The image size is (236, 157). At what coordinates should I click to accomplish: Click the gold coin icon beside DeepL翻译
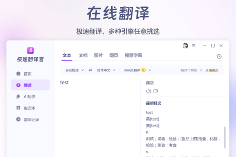click(144, 70)
